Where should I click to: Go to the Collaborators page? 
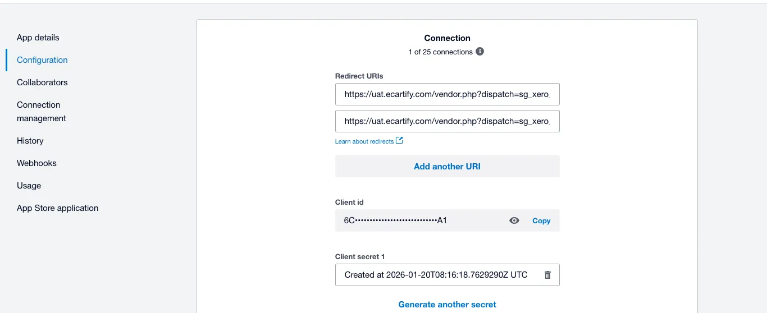click(x=42, y=82)
